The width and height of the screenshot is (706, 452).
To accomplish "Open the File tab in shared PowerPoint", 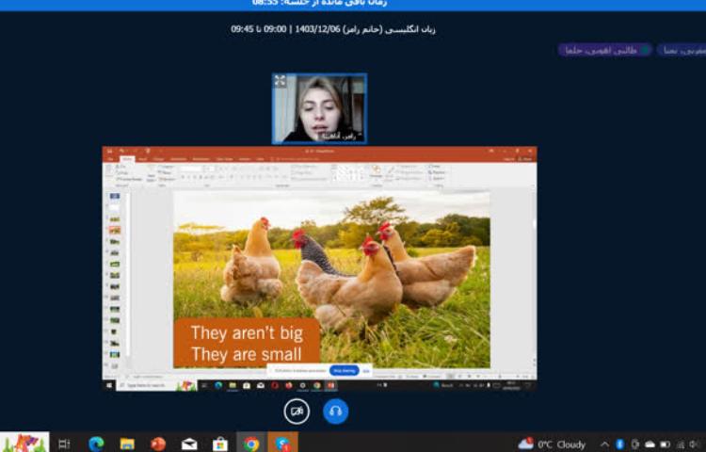I will [111, 159].
